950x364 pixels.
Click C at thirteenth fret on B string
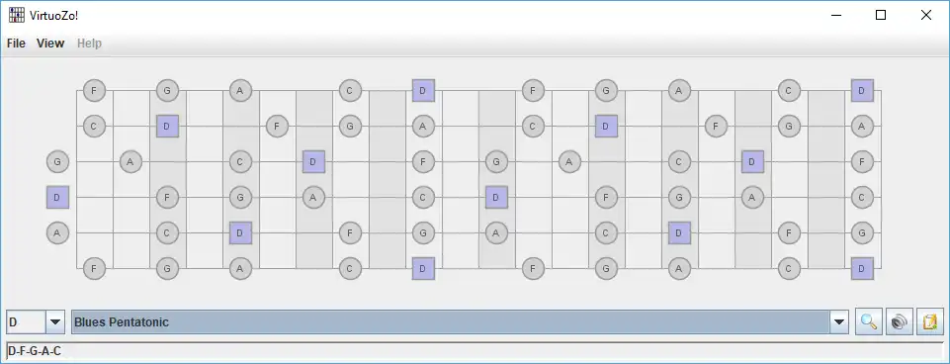tap(533, 127)
